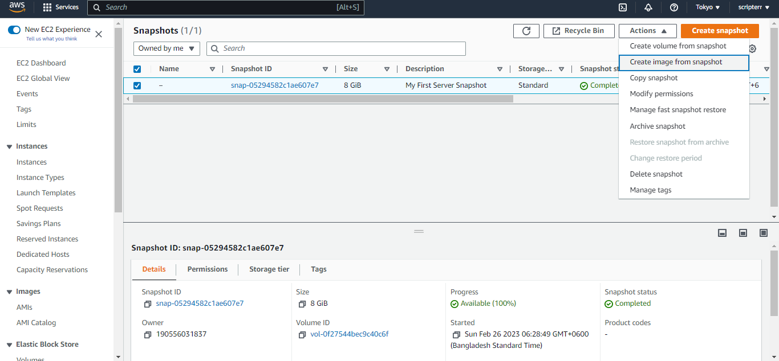Sort by Name column arrow

click(213, 69)
